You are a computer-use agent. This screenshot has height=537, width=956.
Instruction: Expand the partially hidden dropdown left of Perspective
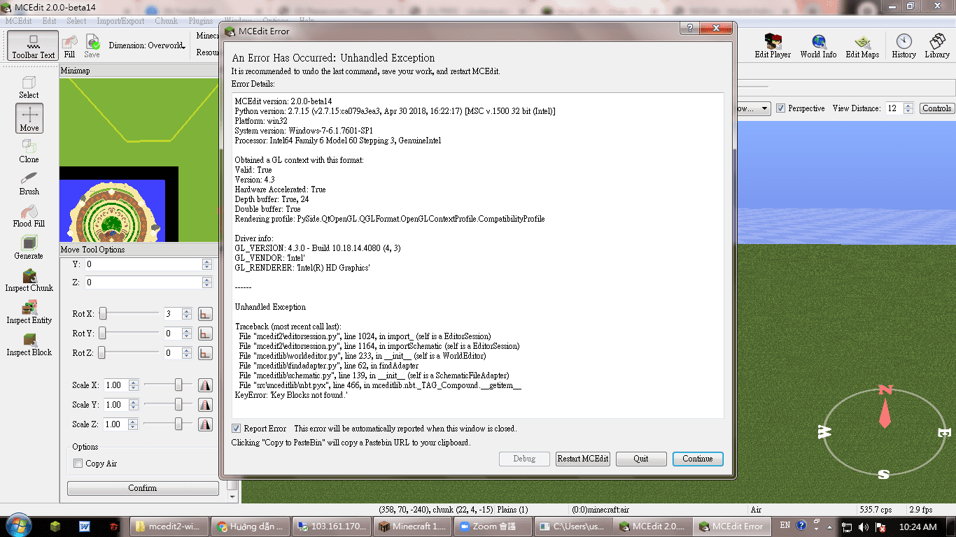[753, 108]
